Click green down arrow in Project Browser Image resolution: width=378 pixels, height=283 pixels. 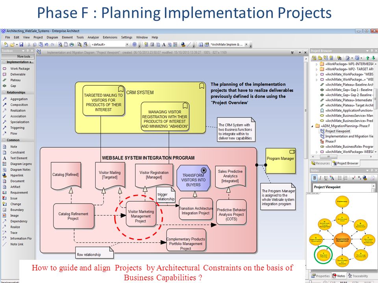coord(373,58)
